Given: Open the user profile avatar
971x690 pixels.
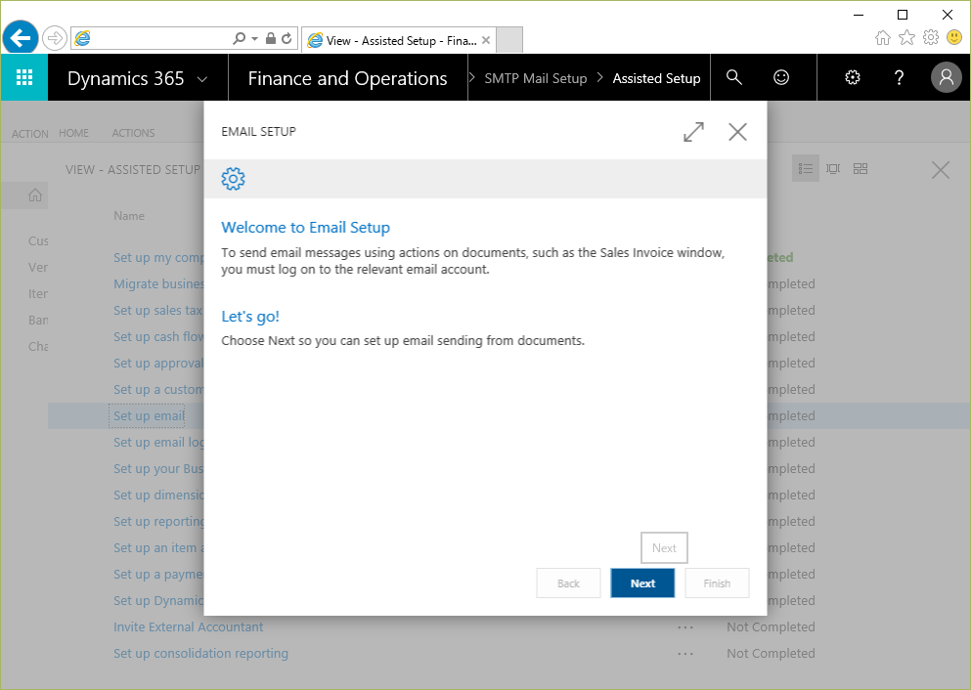Looking at the screenshot, I should [x=946, y=77].
